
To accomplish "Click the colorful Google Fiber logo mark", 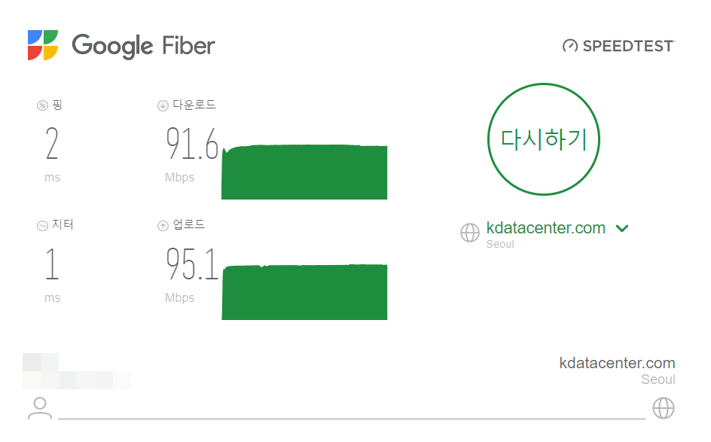I will click(41, 45).
